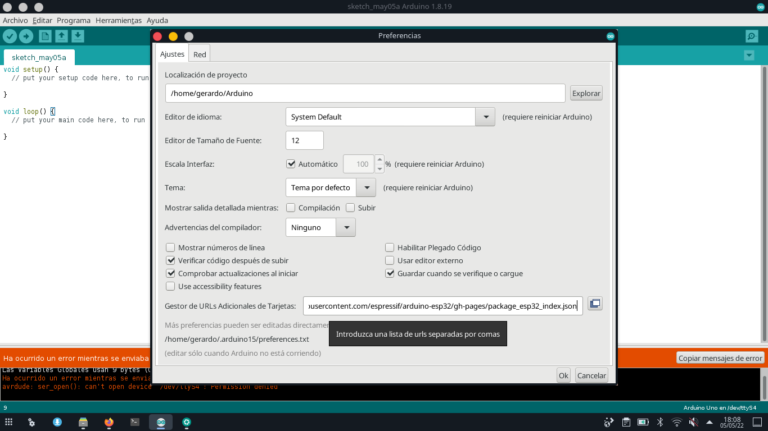
Task: Open system settings from the taskbar
Action: coord(32,422)
